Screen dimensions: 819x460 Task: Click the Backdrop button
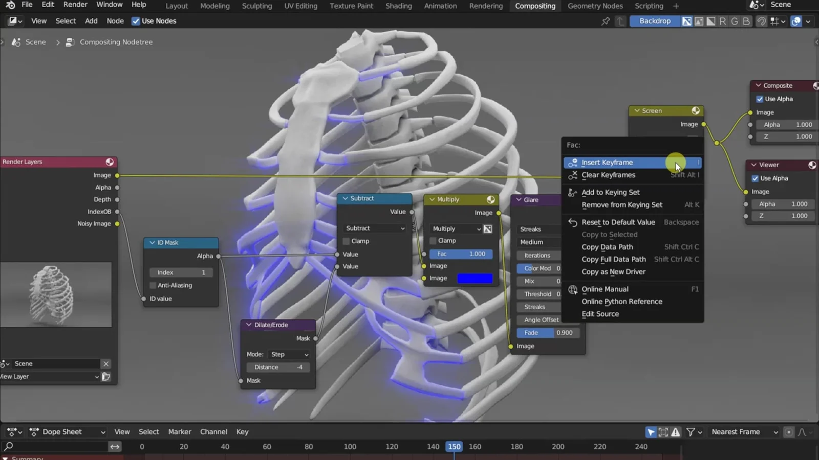655,21
